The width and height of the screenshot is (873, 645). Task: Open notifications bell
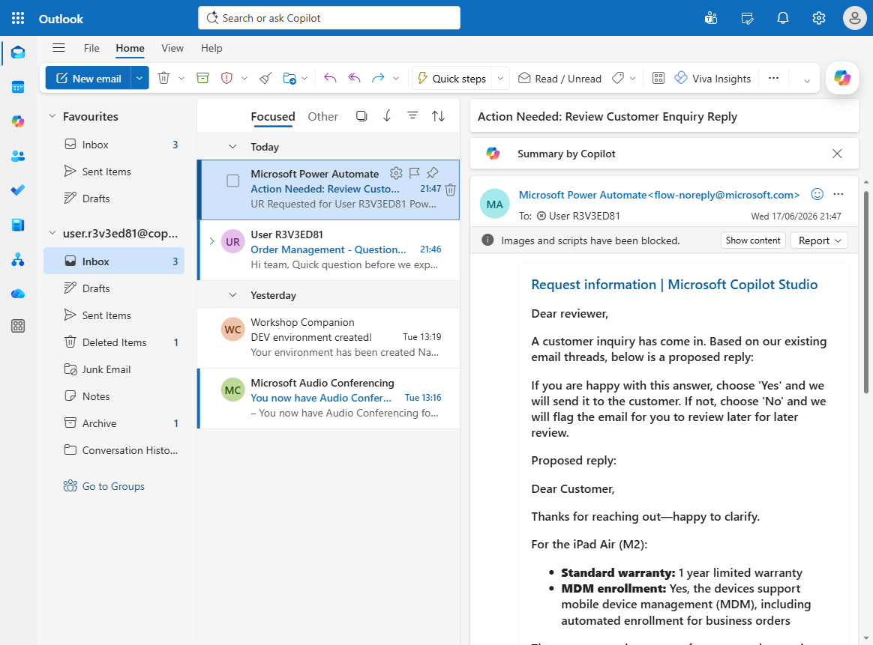click(783, 18)
